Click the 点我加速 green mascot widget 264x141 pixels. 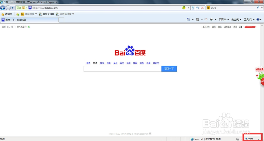(260, 74)
